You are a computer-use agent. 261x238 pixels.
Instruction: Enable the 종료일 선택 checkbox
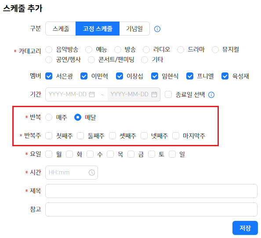(x=168, y=94)
